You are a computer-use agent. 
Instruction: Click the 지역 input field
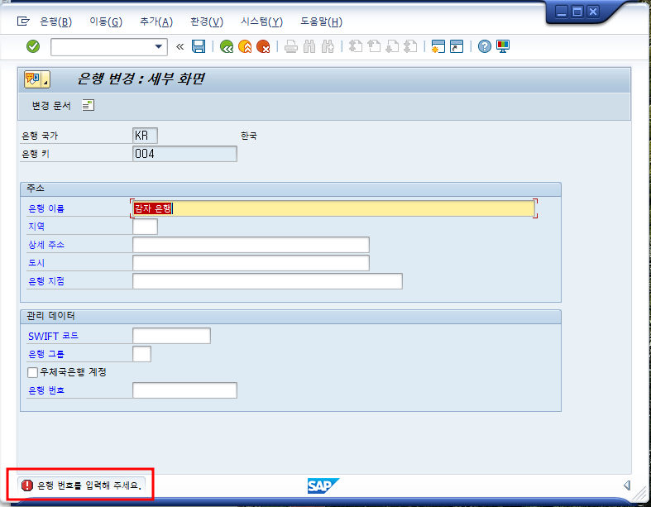pyautogui.click(x=146, y=227)
